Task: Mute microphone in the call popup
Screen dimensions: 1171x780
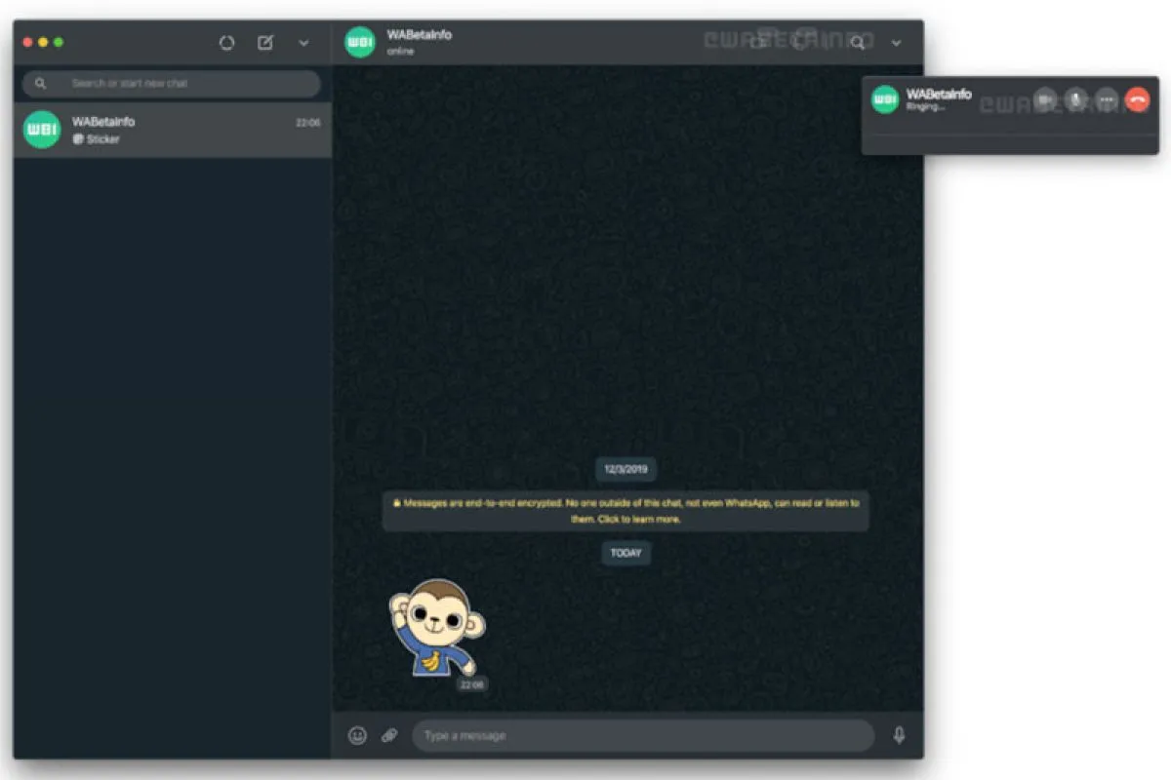Action: (1075, 99)
